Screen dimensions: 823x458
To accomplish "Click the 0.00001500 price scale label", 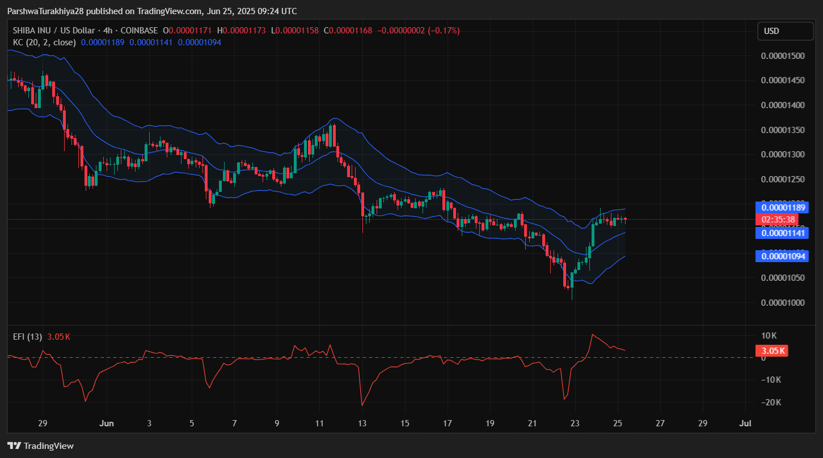I will (783, 56).
